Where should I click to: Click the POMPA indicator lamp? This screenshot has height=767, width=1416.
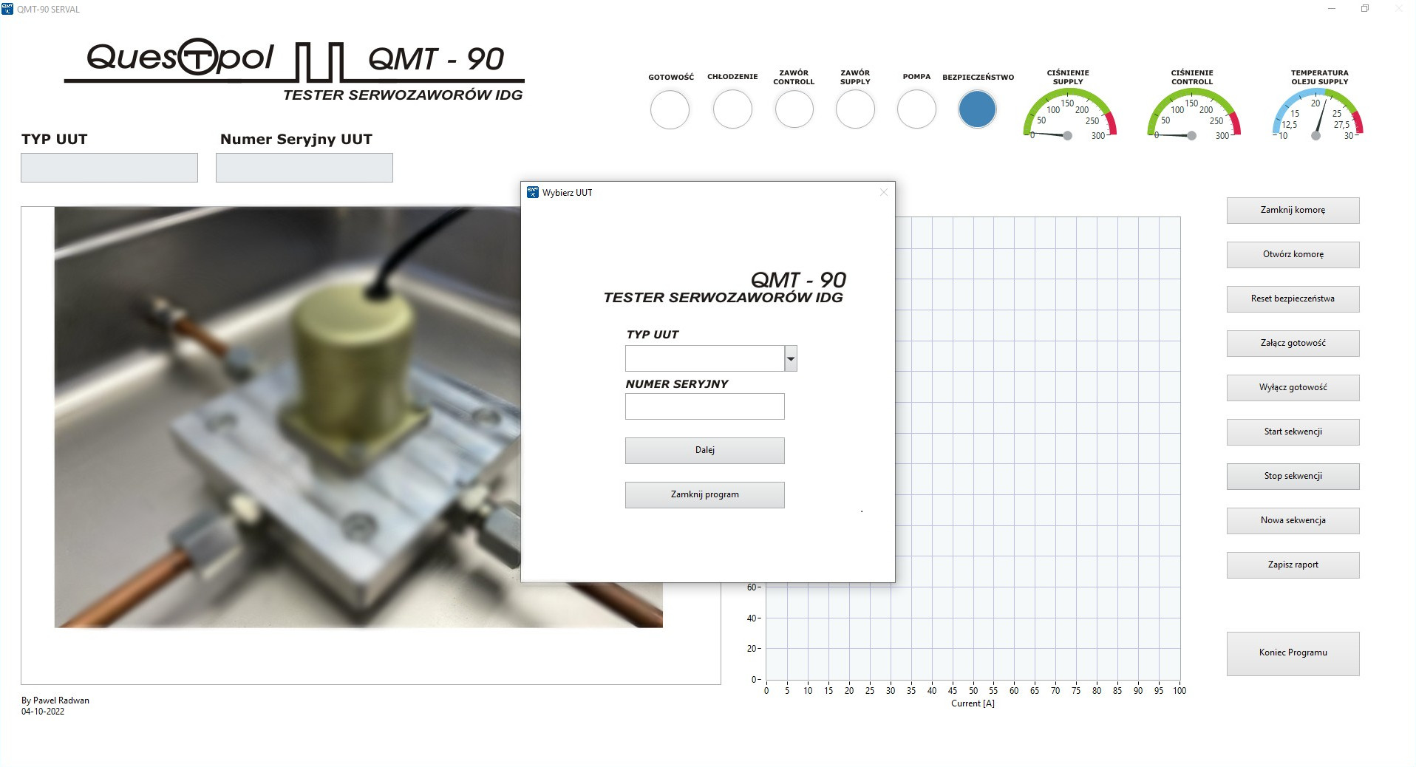[x=916, y=109]
